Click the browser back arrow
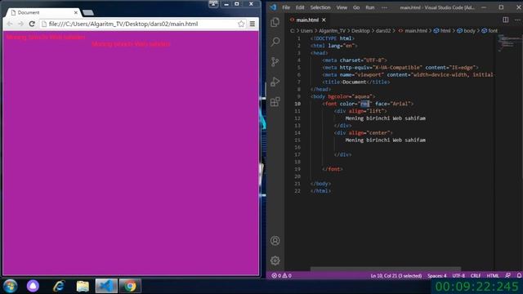The height and width of the screenshot is (294, 523). pos(10,24)
